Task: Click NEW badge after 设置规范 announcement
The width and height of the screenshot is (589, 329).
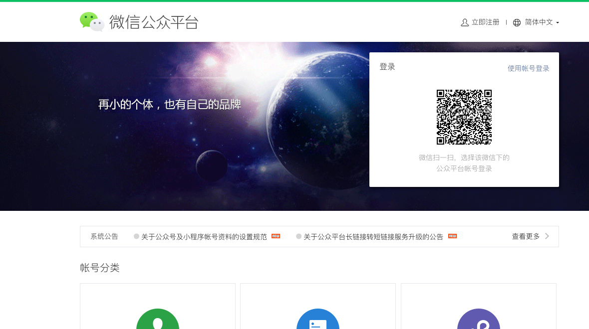Action: (x=276, y=236)
